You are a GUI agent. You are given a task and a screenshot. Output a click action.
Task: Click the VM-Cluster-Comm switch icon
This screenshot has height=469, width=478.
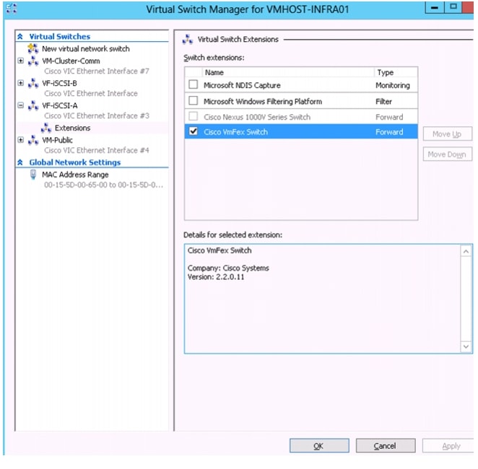pos(33,61)
